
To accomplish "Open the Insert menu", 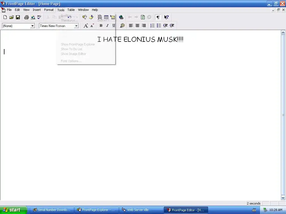I will coord(37,10).
